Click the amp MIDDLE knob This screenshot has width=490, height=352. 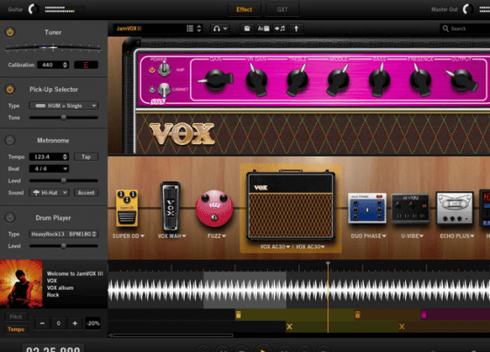click(x=338, y=80)
